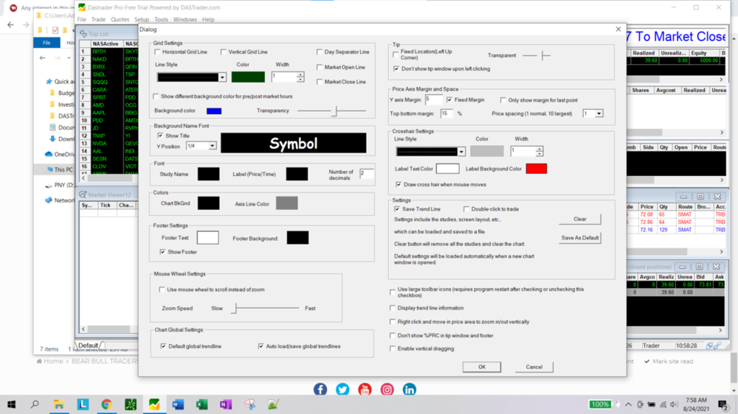Open the Windows Start menu
The width and height of the screenshot is (738, 414).
[11, 404]
